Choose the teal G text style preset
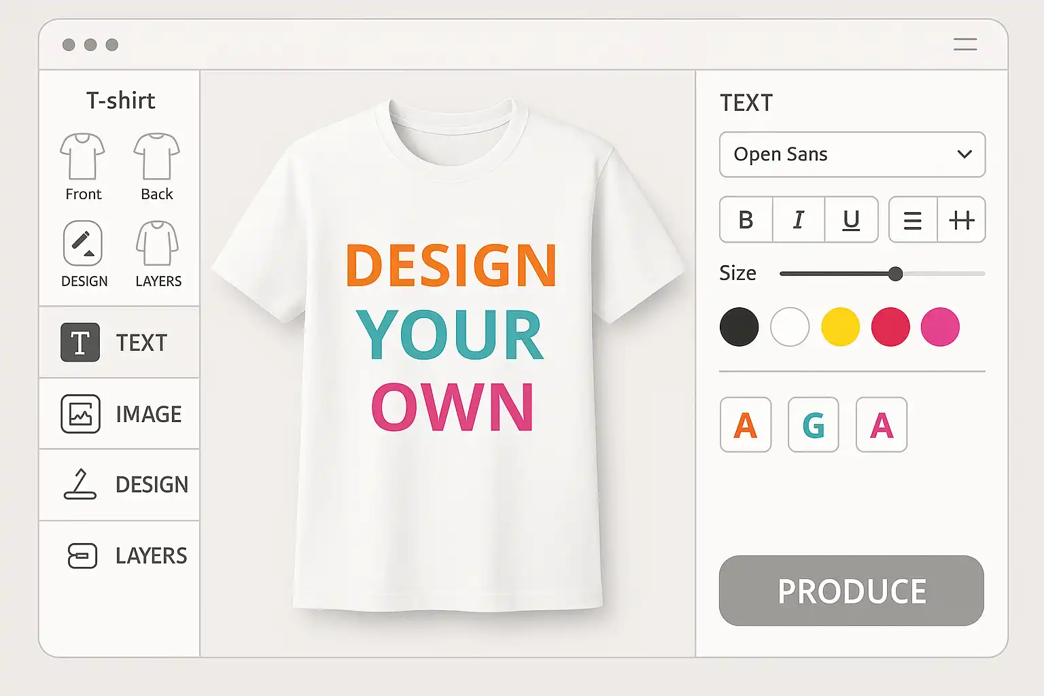The width and height of the screenshot is (1044, 696). (x=814, y=425)
